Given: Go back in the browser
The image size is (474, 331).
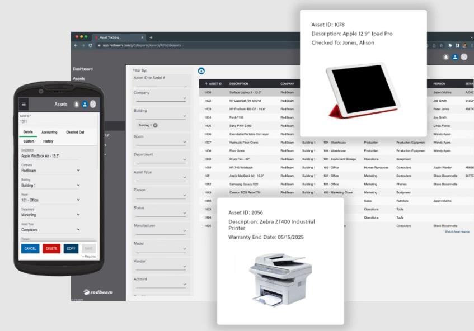Looking at the screenshot, I should coord(76,45).
